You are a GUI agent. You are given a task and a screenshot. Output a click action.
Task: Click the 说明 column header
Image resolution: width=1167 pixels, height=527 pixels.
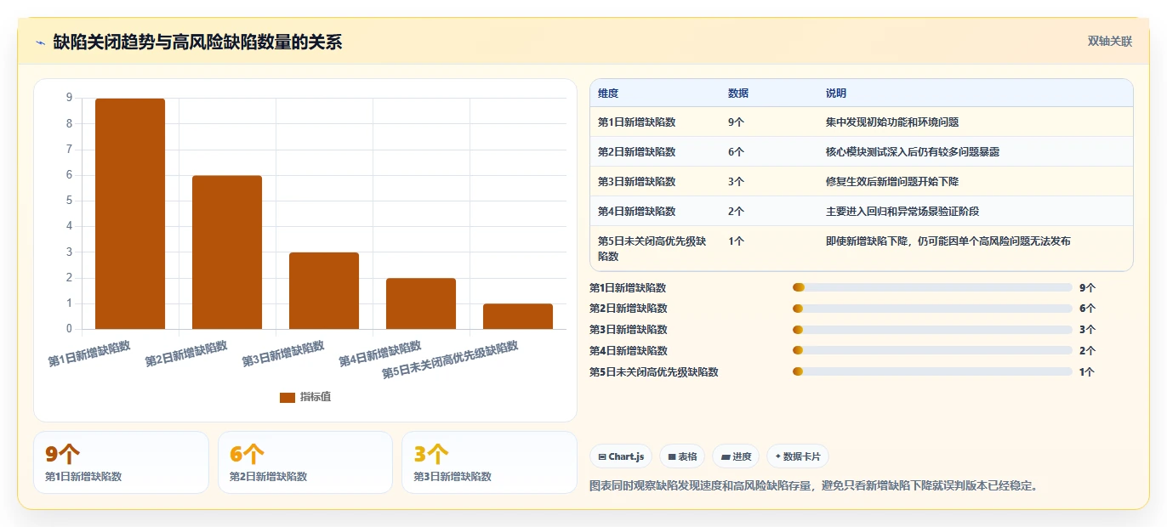(836, 93)
